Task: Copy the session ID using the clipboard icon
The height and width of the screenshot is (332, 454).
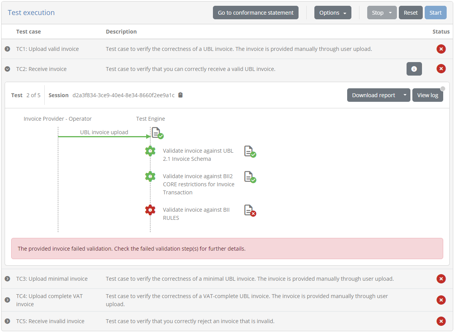Action: 180,95
